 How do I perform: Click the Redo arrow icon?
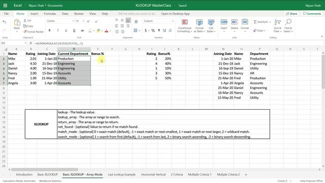click(5, 30)
